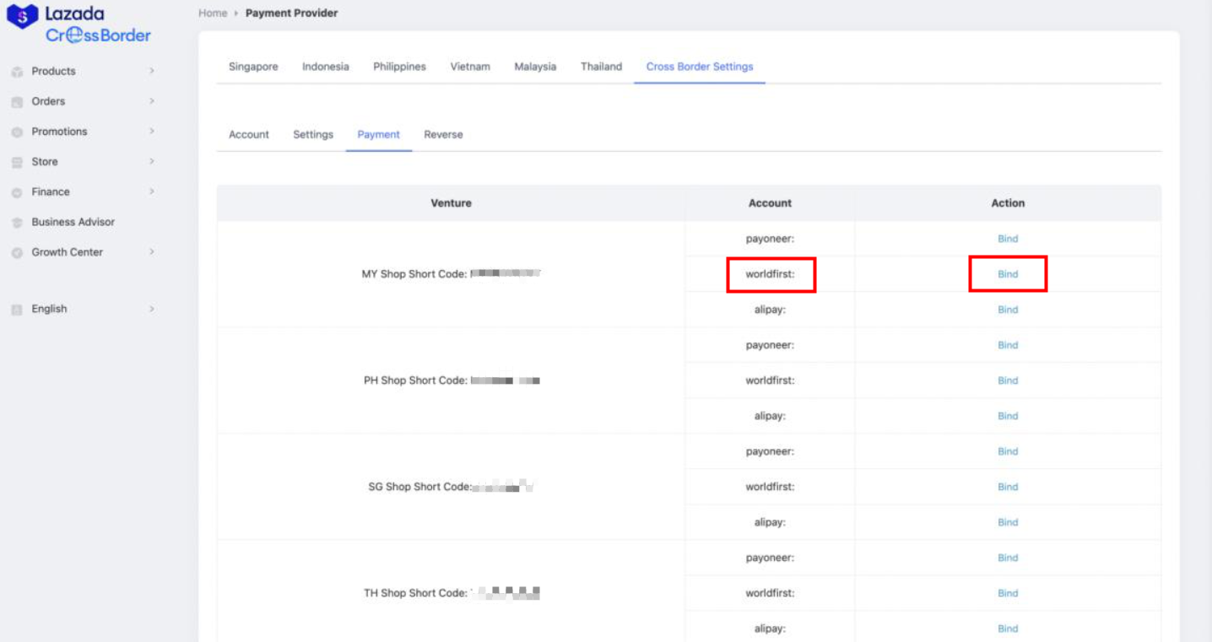The height and width of the screenshot is (642, 1212).
Task: Bind worldfirst account for MY shop
Action: 1008,274
